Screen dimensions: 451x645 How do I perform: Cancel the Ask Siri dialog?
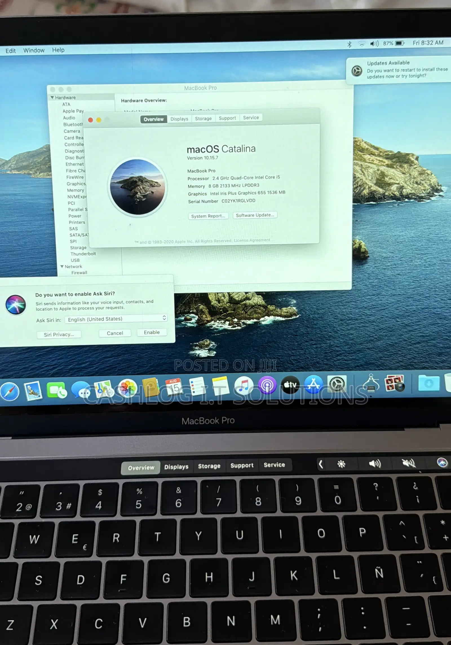115,333
